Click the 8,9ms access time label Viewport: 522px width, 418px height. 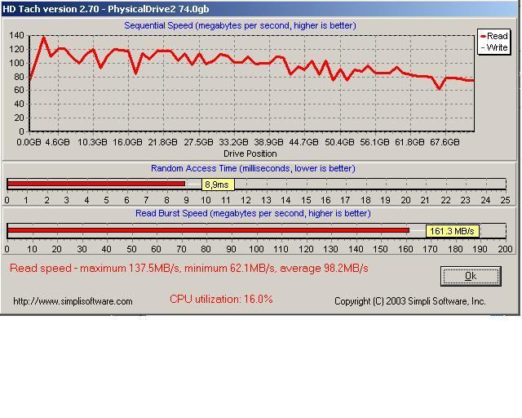[218, 185]
